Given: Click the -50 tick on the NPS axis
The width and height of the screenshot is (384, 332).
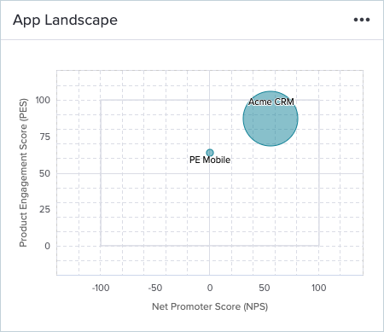Looking at the screenshot, I should (155, 288).
